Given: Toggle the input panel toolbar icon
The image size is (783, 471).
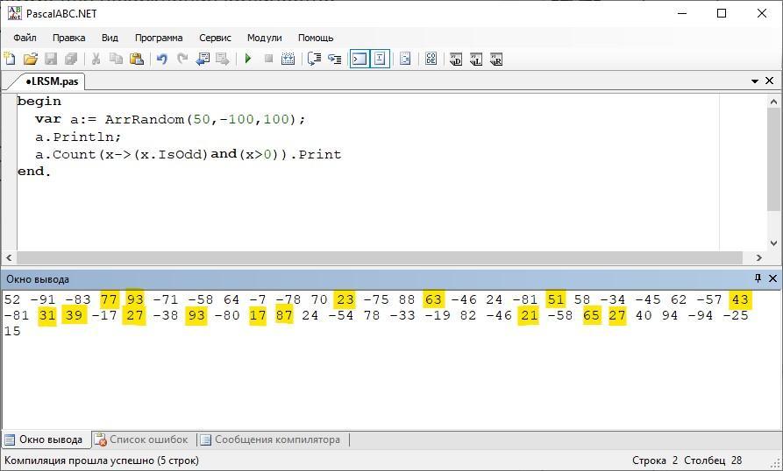Looking at the screenshot, I should [380, 59].
